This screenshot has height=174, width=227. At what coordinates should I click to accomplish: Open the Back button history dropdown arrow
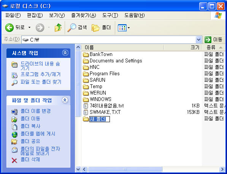29,27
